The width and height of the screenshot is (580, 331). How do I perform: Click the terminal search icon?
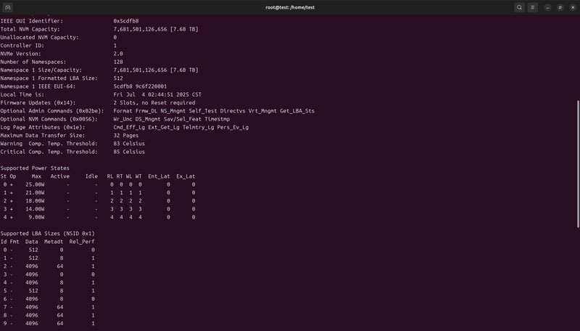[519, 7]
